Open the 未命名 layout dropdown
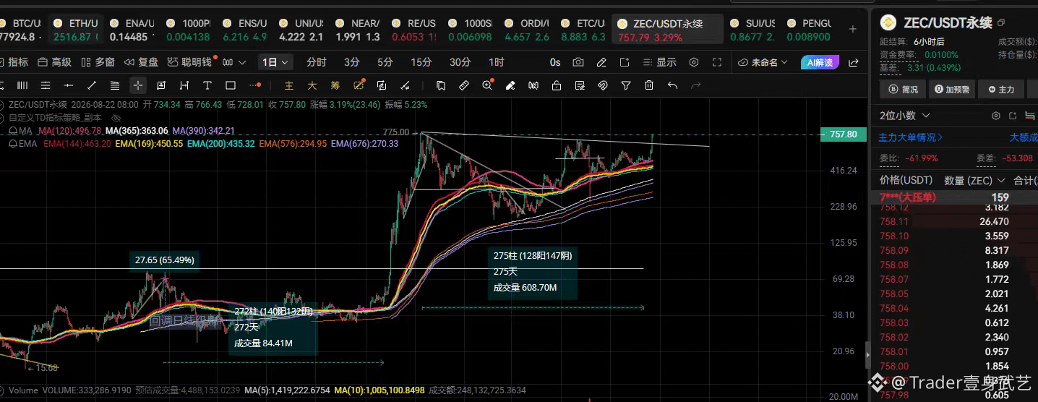Image resolution: width=1038 pixels, height=402 pixels. [763, 63]
